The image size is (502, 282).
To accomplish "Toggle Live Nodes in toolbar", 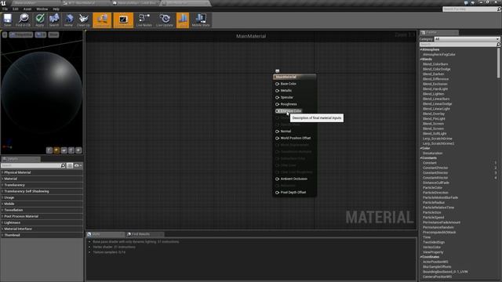I will [x=144, y=20].
